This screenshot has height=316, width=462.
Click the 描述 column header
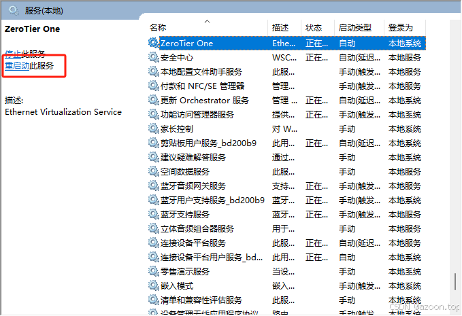tap(280, 28)
